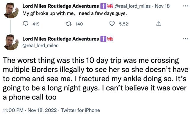View the 419 replies count

tap(36, 24)
